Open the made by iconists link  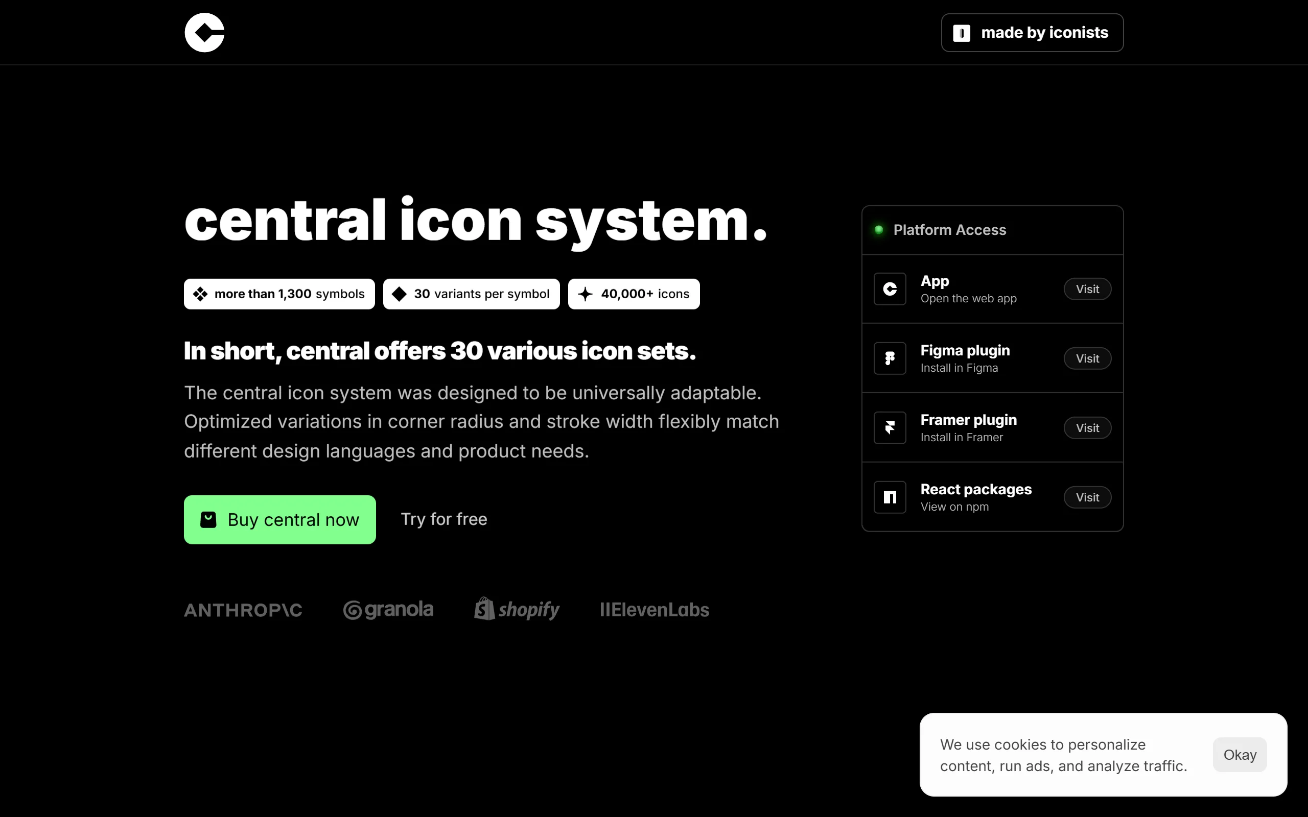[1032, 33]
